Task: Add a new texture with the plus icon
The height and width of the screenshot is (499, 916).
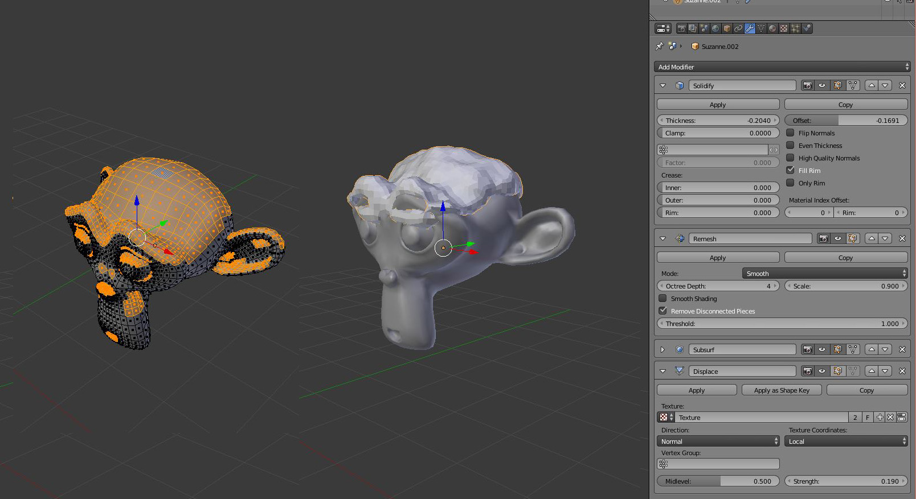Action: pyautogui.click(x=880, y=417)
